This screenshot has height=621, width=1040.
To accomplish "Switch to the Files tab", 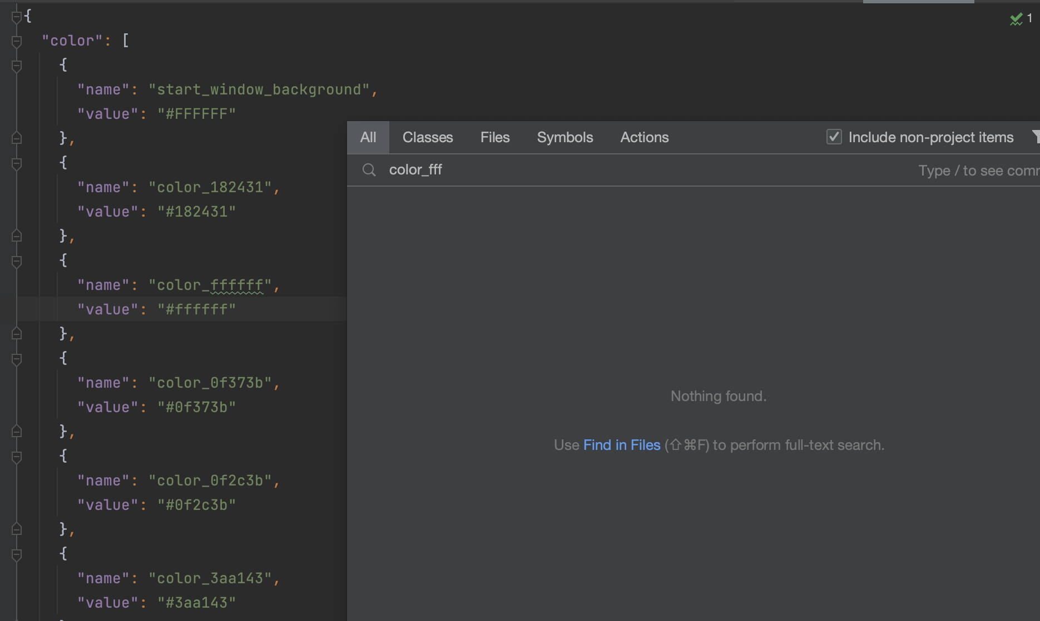I will [495, 137].
